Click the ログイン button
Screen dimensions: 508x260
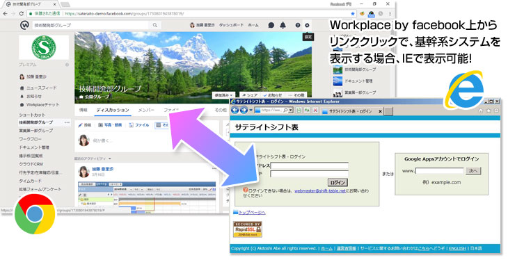coord(338,182)
